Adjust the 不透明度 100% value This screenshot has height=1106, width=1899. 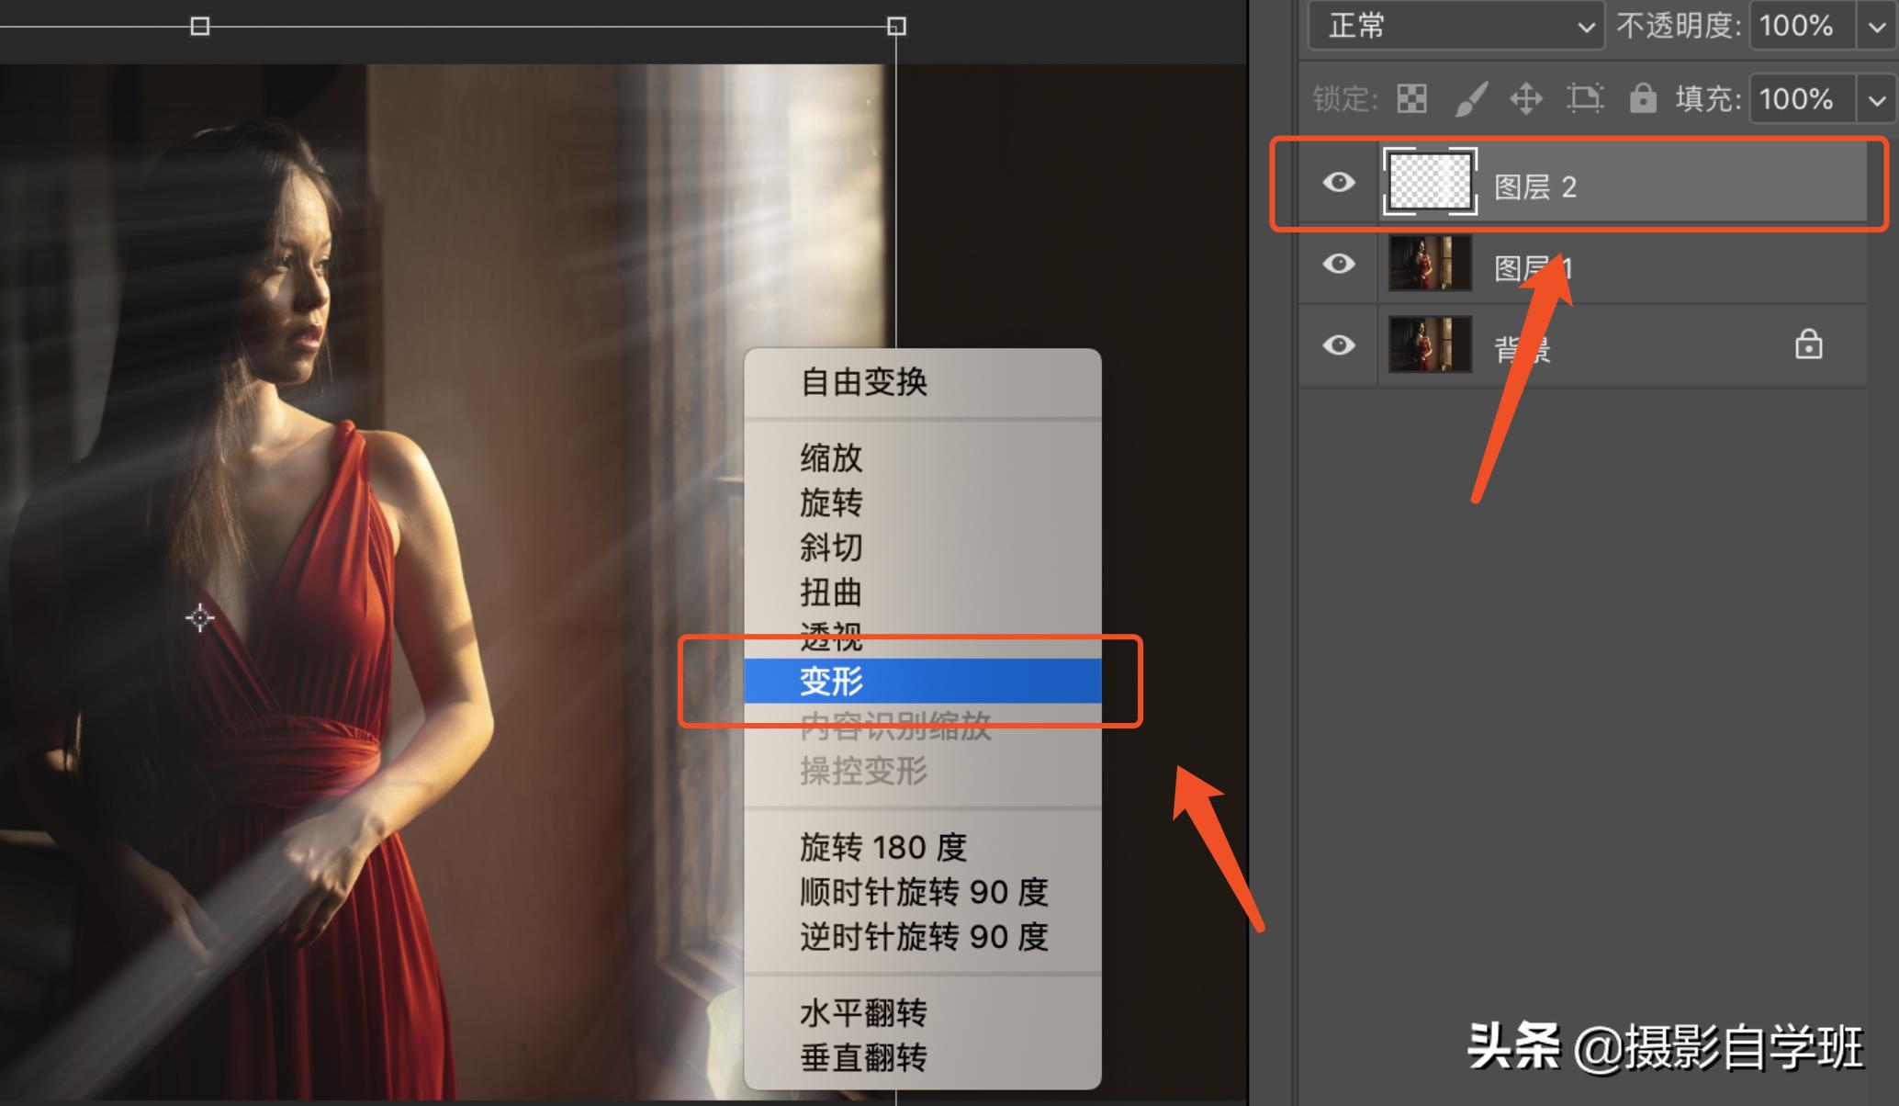1797,25
